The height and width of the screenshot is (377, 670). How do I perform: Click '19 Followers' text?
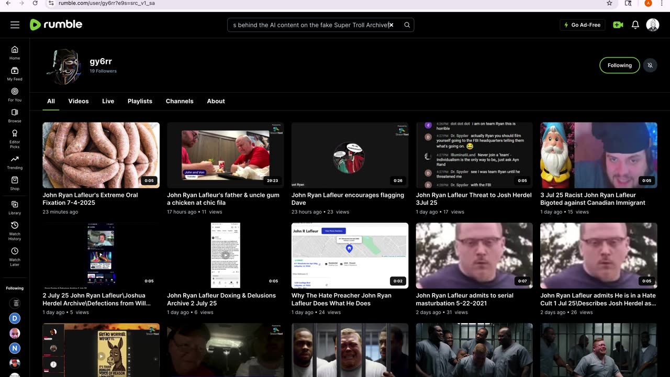(103, 71)
